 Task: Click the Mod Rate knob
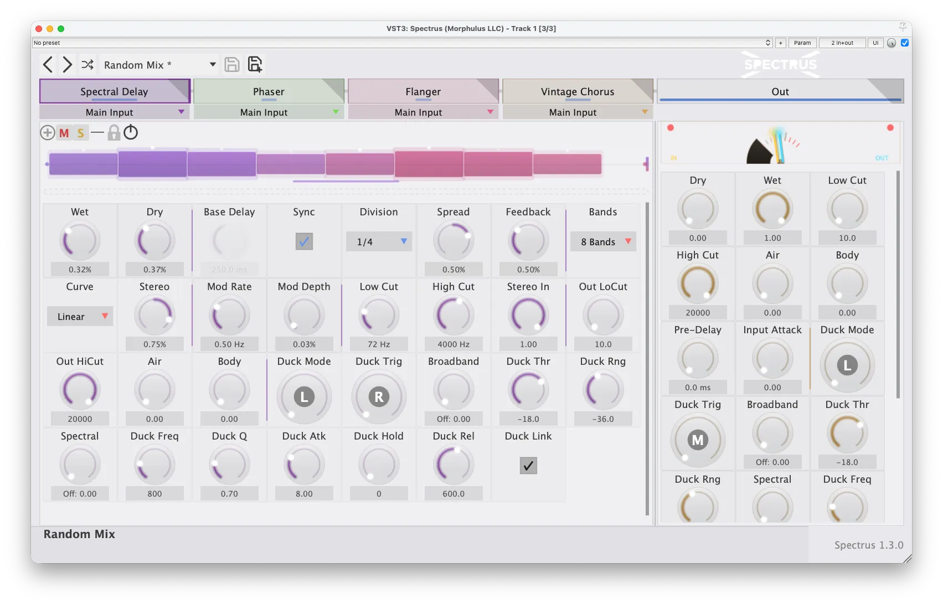click(229, 316)
